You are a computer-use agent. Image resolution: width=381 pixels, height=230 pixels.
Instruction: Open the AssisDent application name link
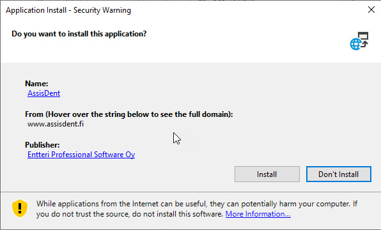[43, 93]
